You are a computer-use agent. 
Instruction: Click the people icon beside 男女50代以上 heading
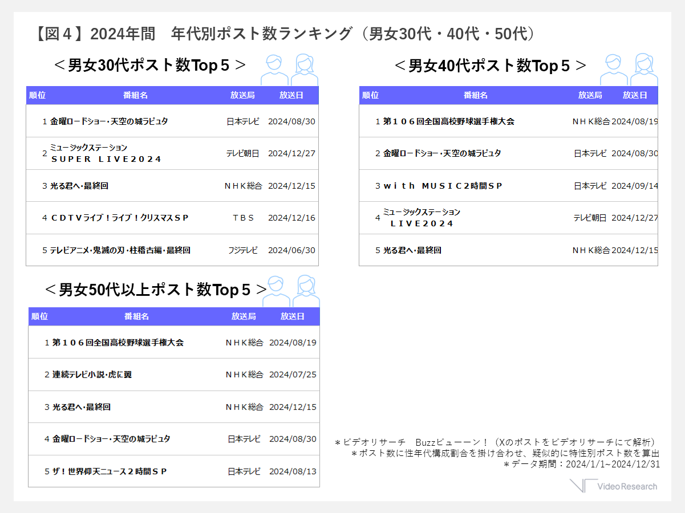coord(291,291)
